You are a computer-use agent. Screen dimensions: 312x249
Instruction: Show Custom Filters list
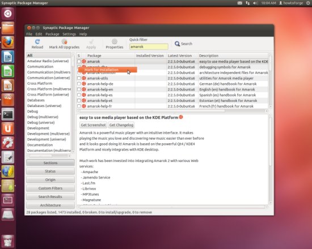tap(50, 188)
